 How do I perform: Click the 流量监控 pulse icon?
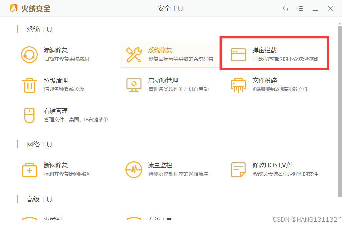[134, 170]
